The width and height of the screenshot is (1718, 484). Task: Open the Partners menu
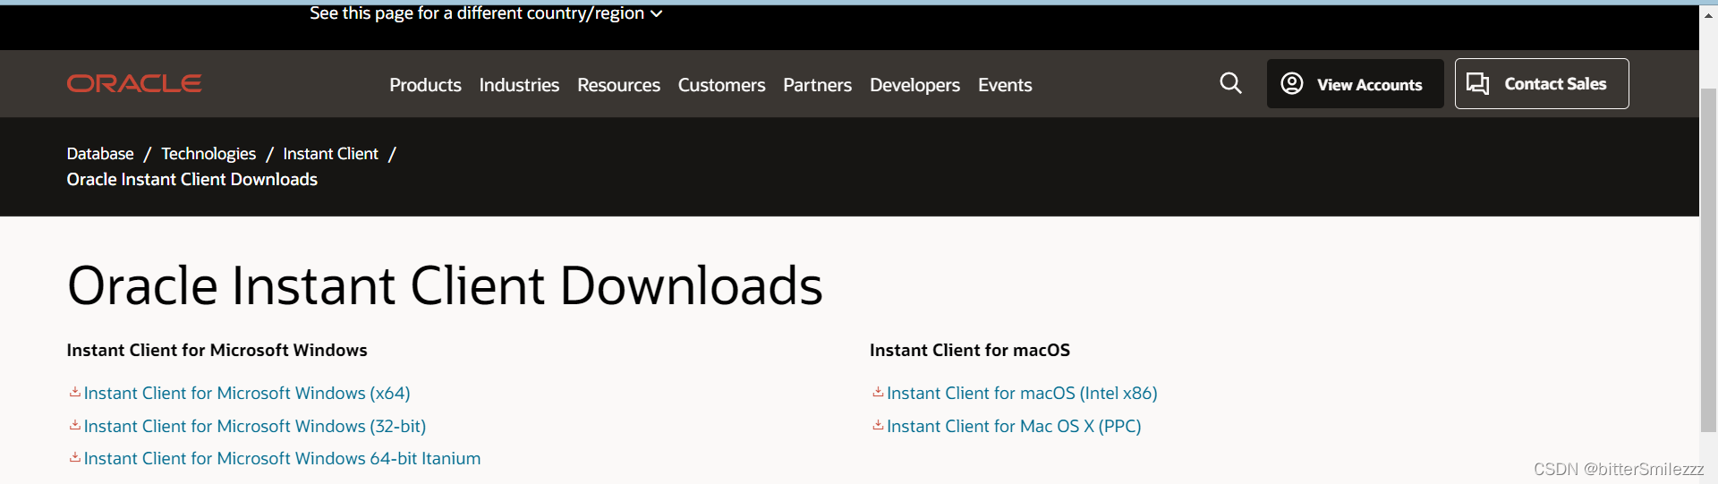(x=817, y=85)
